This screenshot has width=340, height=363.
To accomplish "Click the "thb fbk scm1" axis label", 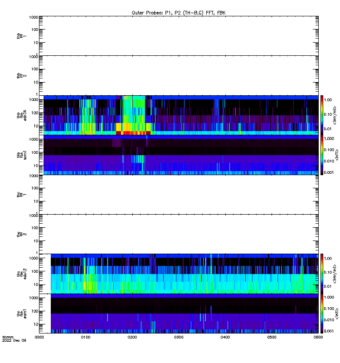I will coord(21,155).
